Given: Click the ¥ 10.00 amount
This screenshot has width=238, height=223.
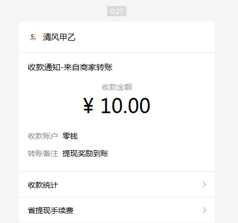Looking at the screenshot, I should pyautogui.click(x=117, y=106).
